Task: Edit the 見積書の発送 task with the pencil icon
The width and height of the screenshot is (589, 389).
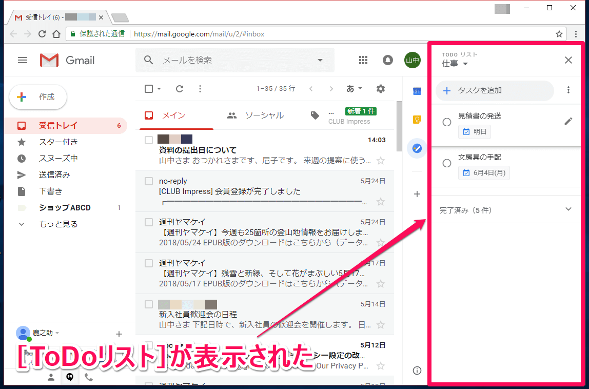Action: (x=568, y=122)
